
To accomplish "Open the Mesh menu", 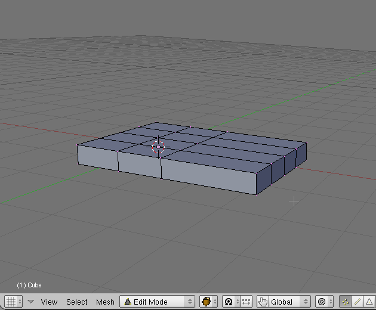I will [105, 302].
